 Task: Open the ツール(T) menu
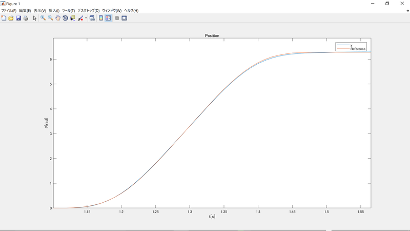(x=68, y=11)
